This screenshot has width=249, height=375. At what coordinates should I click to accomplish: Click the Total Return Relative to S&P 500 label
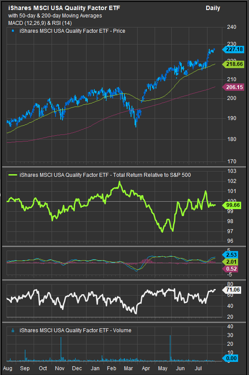click(152, 175)
